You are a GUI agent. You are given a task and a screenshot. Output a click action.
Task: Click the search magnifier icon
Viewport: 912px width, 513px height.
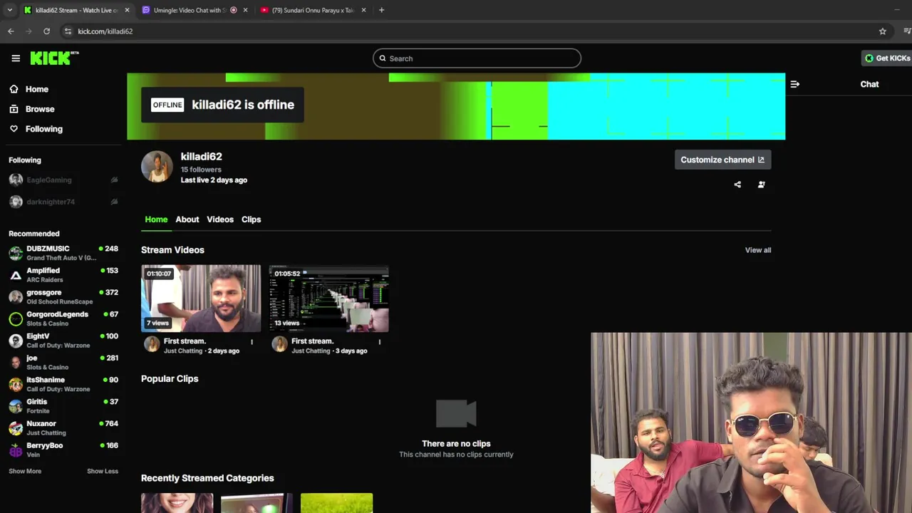tap(383, 58)
